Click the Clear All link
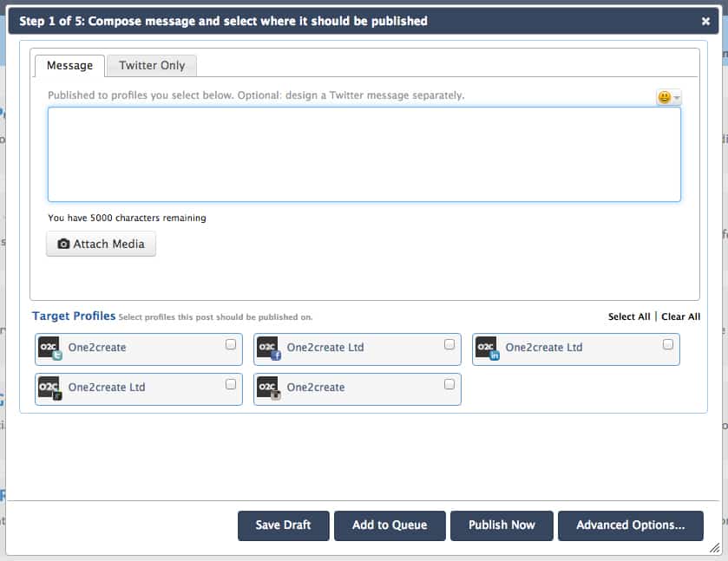728x561 pixels. point(680,316)
